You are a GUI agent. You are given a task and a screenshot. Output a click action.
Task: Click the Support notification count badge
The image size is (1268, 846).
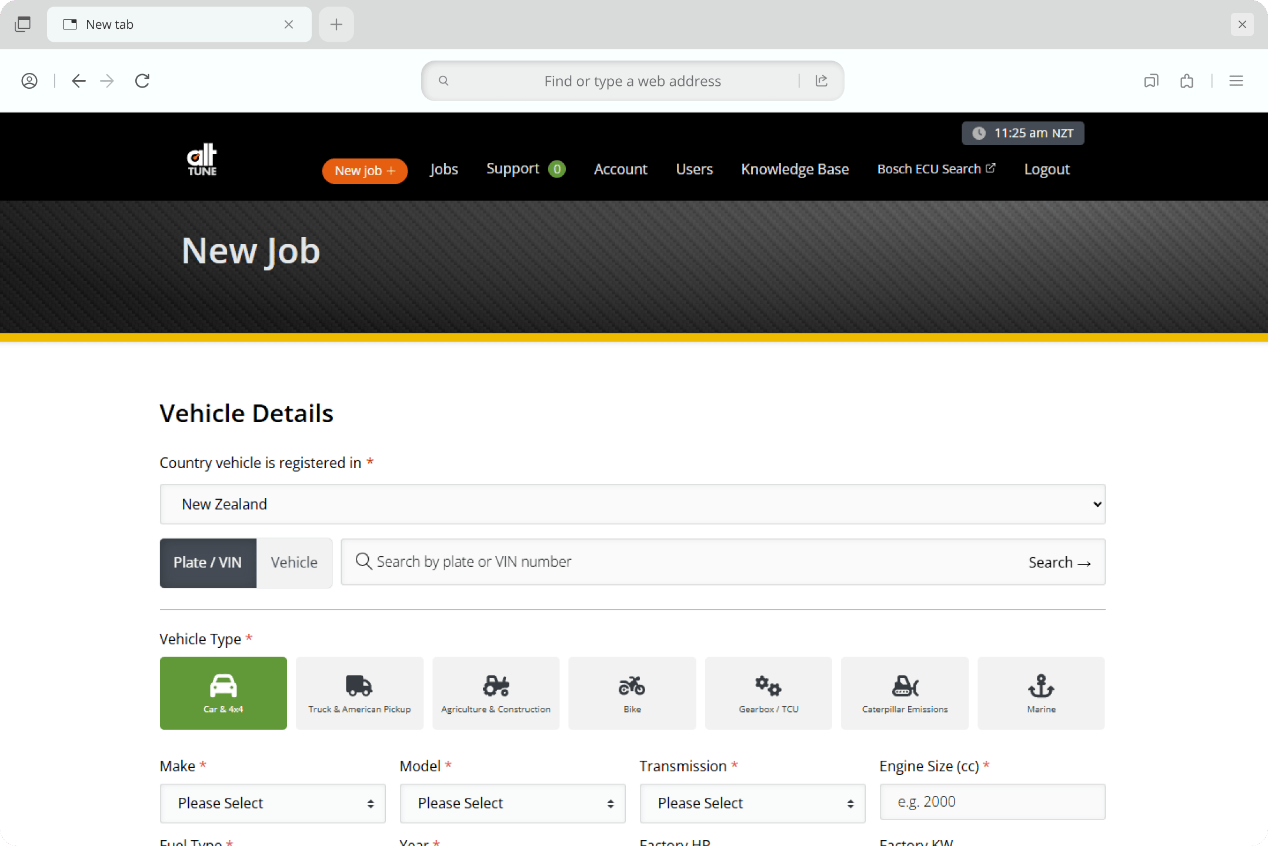pos(556,169)
